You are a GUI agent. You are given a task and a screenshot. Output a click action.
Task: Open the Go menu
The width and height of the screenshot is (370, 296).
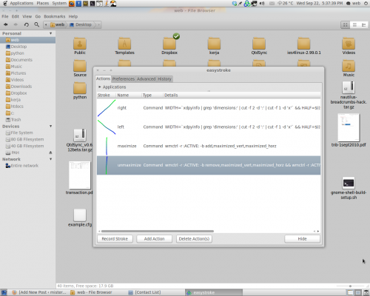[38, 16]
